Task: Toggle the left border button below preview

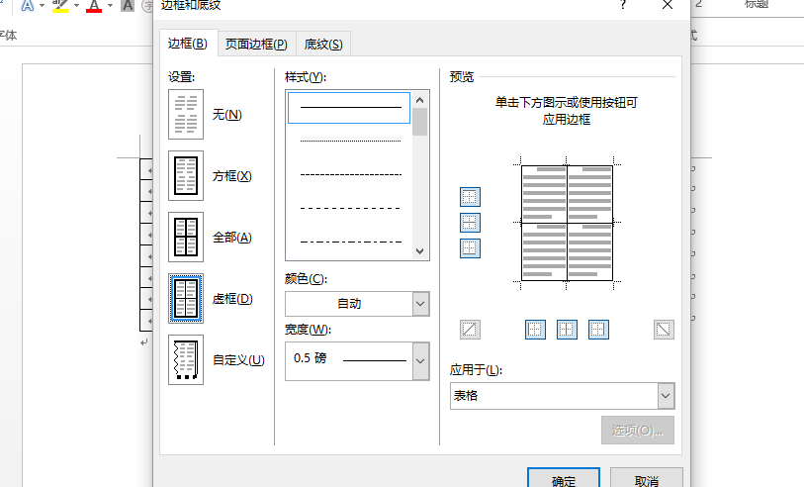Action: (535, 330)
